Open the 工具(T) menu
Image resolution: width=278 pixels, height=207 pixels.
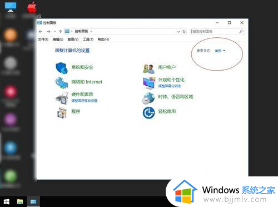(x=88, y=40)
